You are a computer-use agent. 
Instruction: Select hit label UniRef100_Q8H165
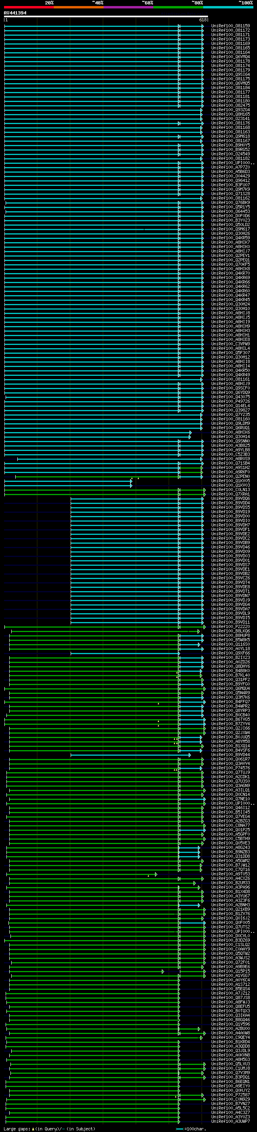tap(230, 114)
